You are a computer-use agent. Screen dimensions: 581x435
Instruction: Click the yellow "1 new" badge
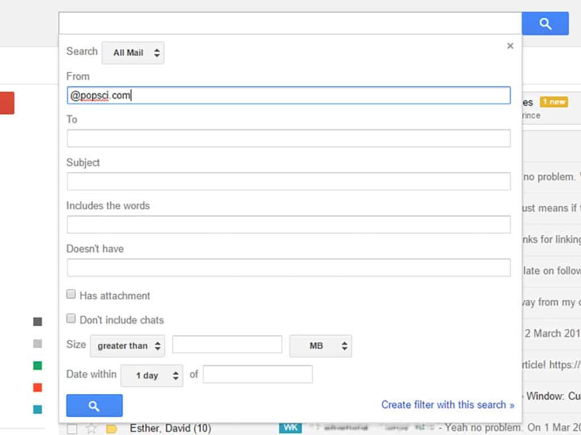pos(553,102)
